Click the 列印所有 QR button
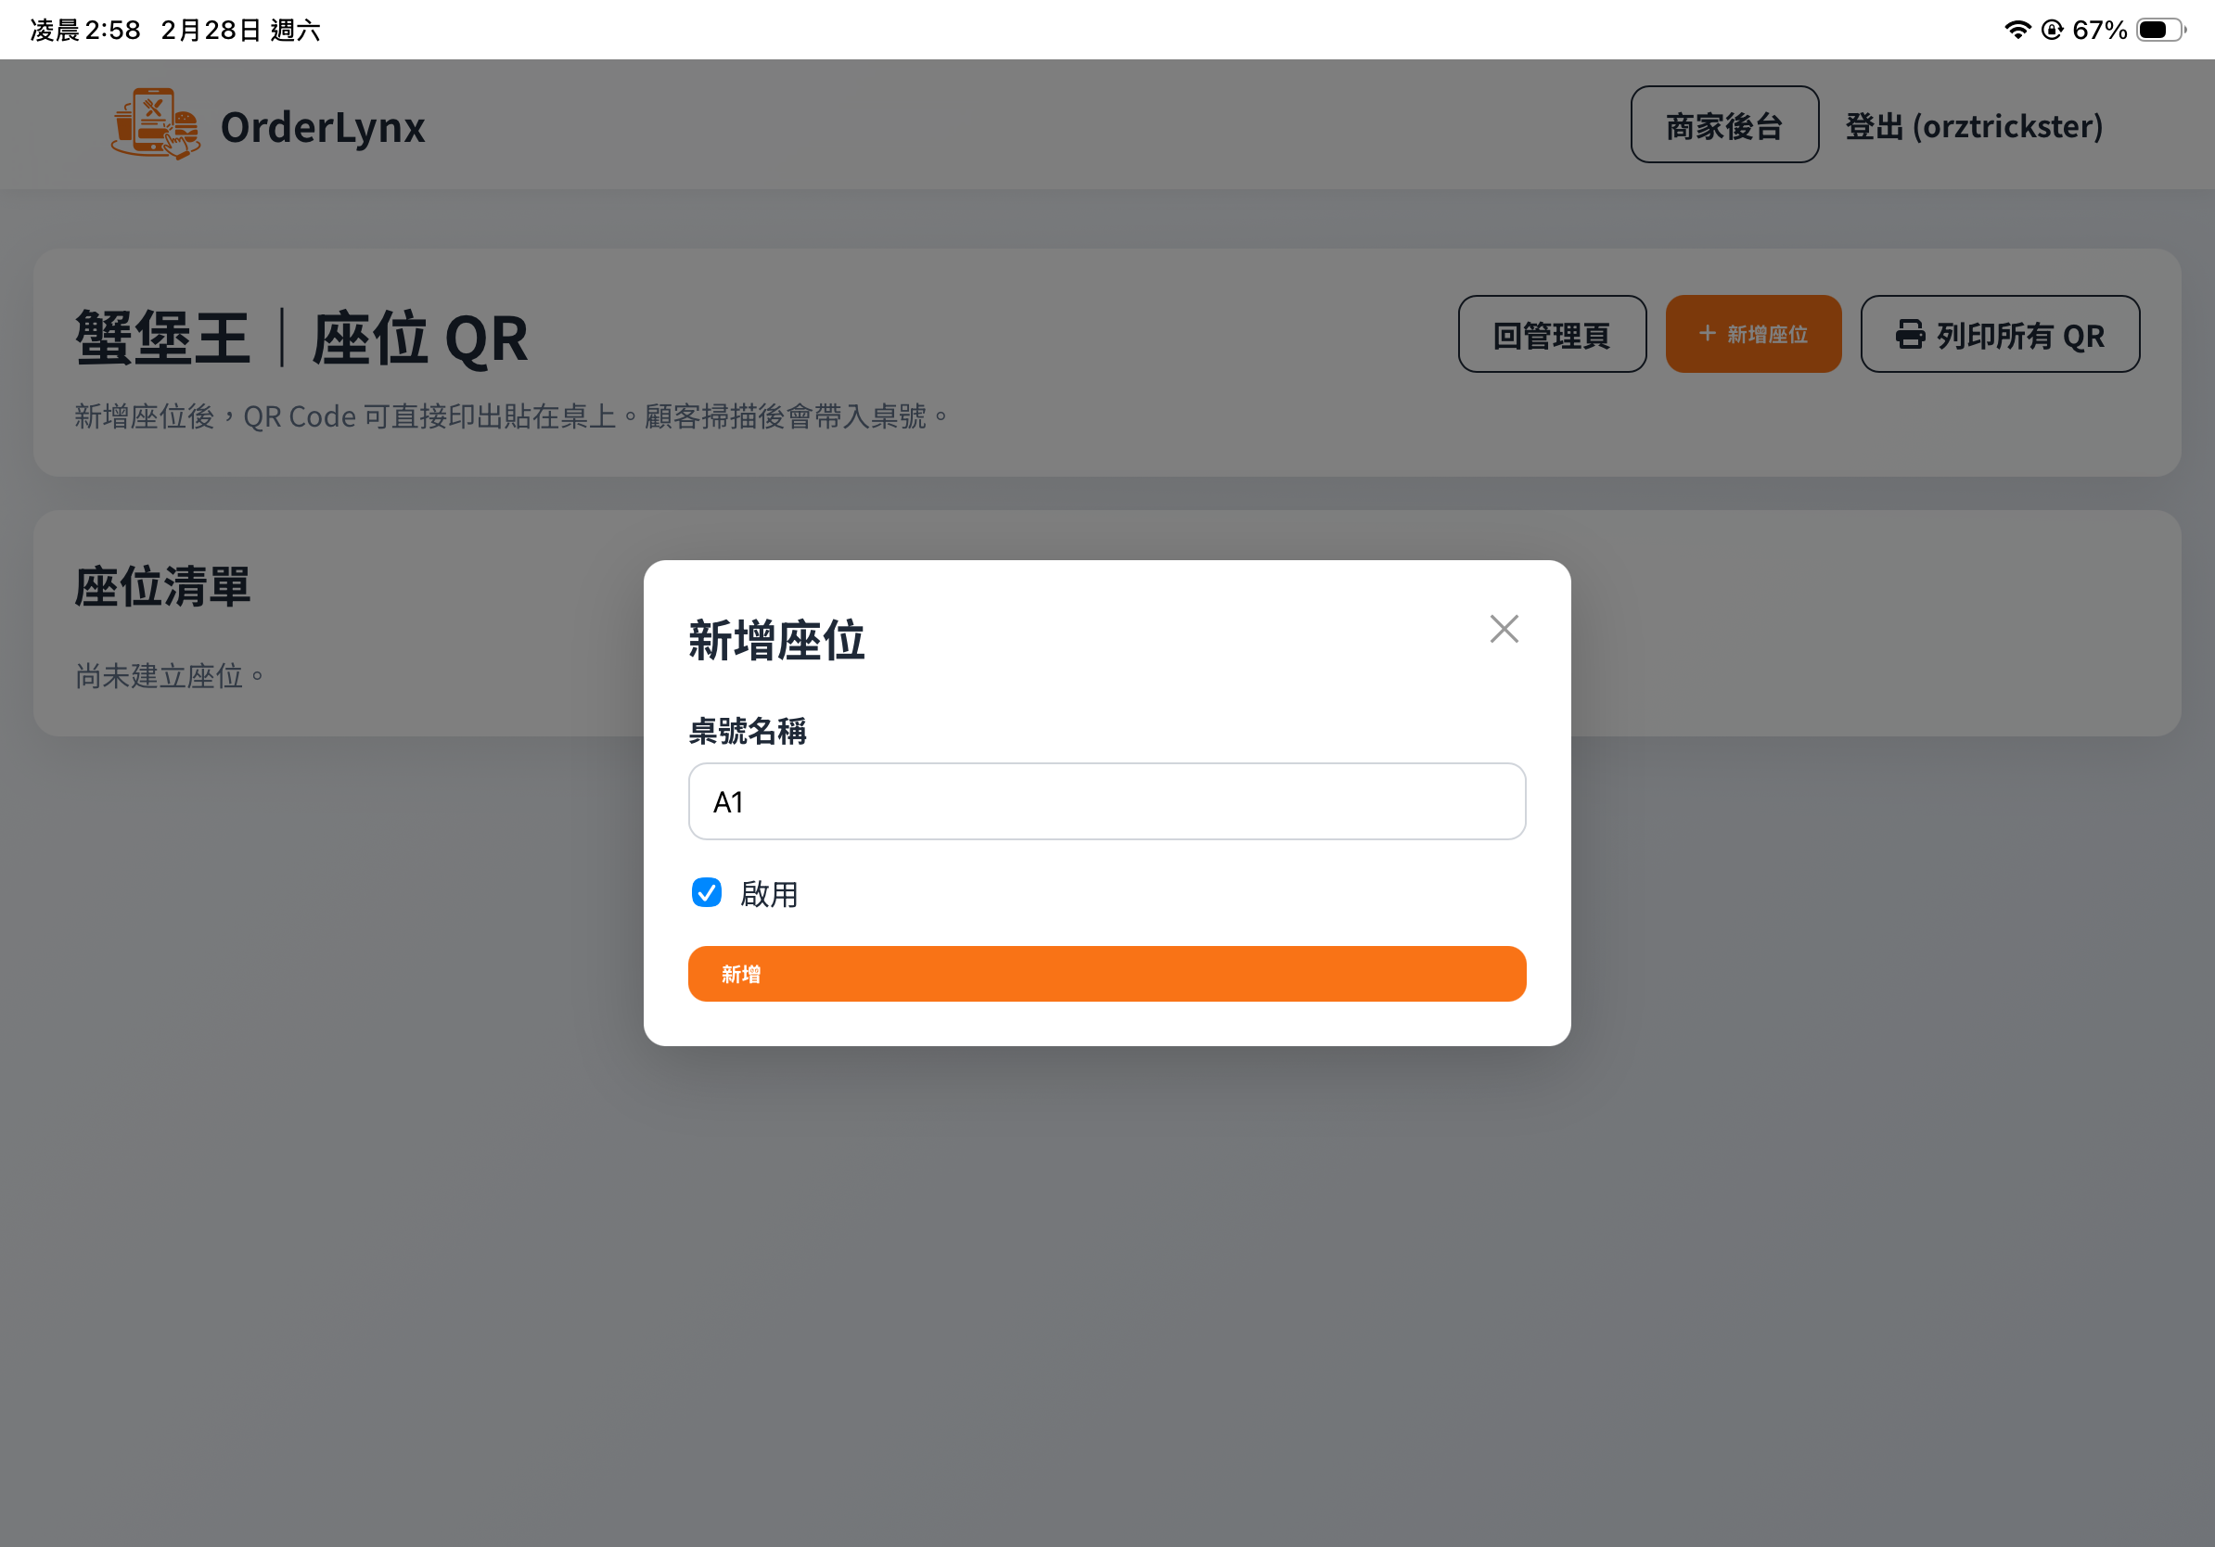 tap(1999, 335)
